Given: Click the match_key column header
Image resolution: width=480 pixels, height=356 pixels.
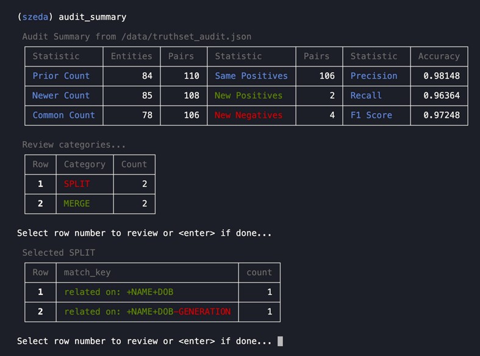Looking at the screenshot, I should [x=87, y=272].
